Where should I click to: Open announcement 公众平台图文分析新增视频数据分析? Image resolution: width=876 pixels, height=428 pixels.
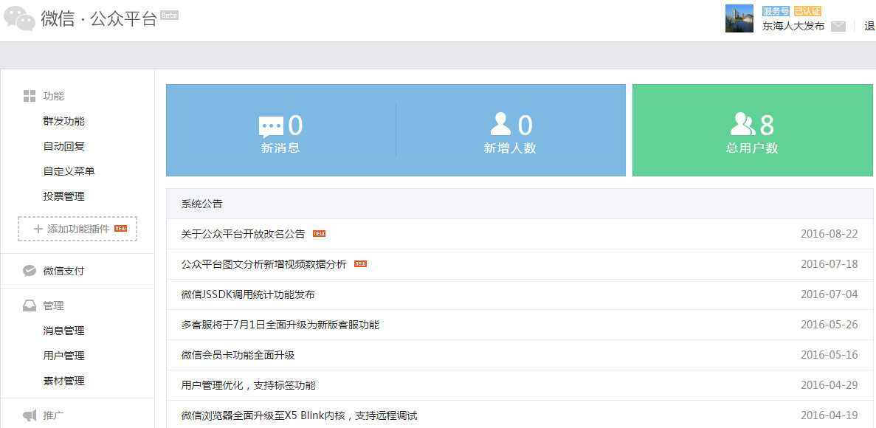click(263, 264)
